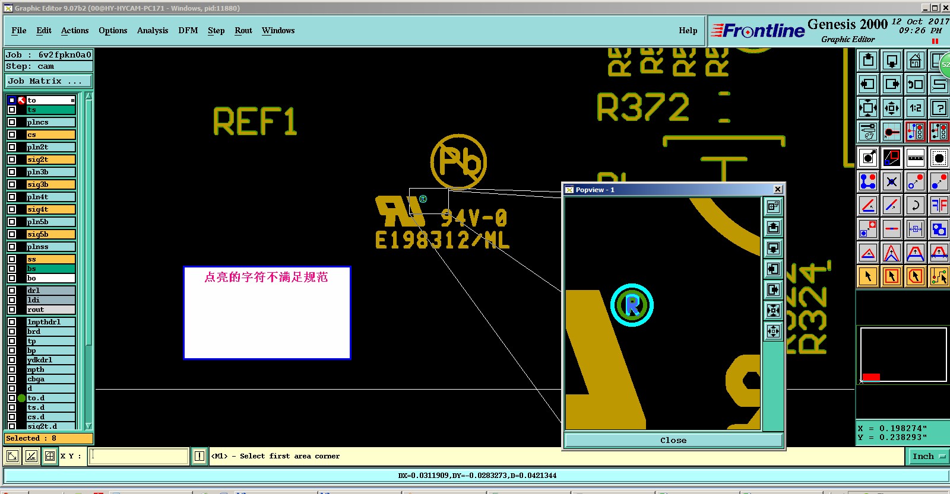This screenshot has height=494, width=950.
Task: Select the to.d layer name
Action: point(51,398)
